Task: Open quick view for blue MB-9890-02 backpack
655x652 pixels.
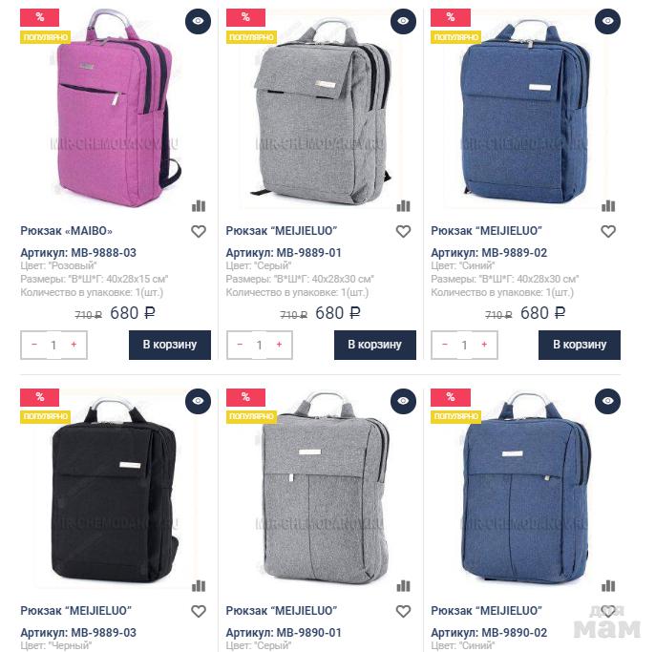Action: (x=608, y=401)
